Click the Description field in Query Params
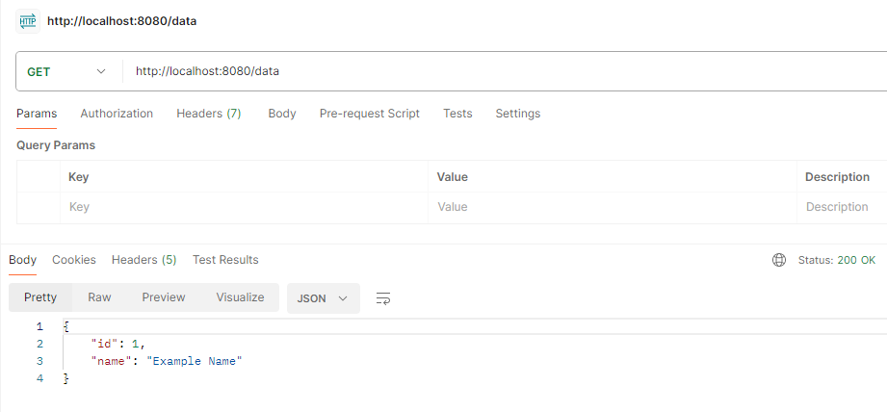The height and width of the screenshot is (412, 887). pyautogui.click(x=840, y=207)
